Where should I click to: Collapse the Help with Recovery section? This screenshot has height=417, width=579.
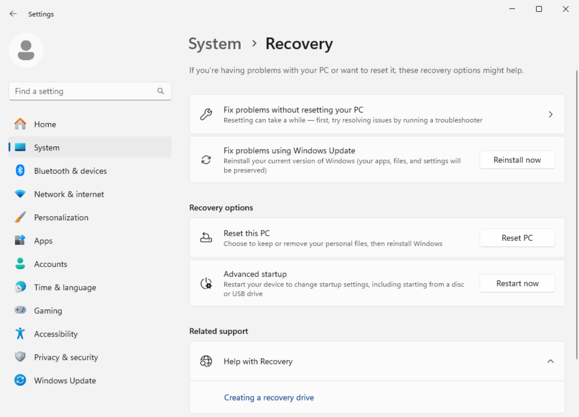pos(550,361)
